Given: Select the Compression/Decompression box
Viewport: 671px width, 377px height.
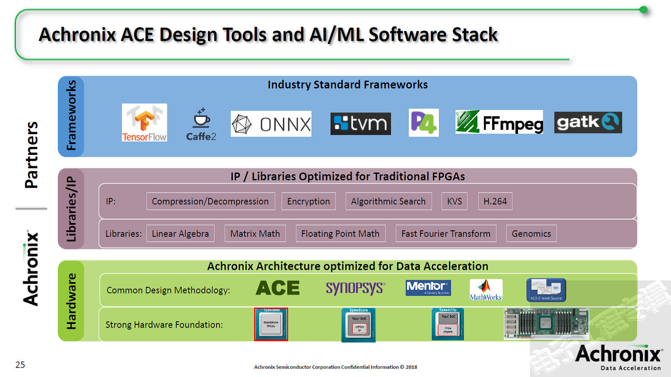Looking at the screenshot, I should (x=210, y=201).
